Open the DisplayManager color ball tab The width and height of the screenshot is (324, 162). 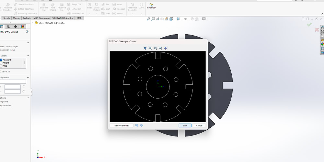click(x=22, y=27)
